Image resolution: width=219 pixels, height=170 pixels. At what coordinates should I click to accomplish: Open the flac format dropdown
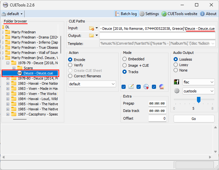199,82
